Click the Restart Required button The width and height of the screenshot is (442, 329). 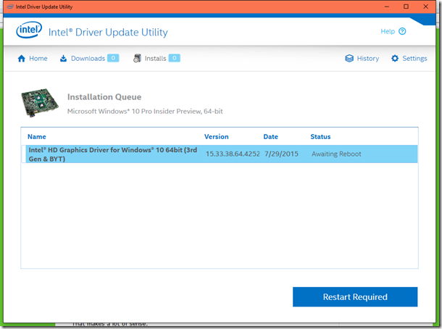(x=355, y=297)
